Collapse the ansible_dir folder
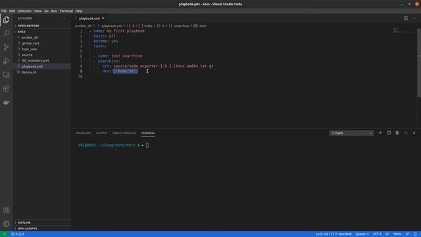 pos(30,38)
